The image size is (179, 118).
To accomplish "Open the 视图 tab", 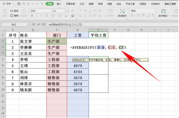I will 109,4.
